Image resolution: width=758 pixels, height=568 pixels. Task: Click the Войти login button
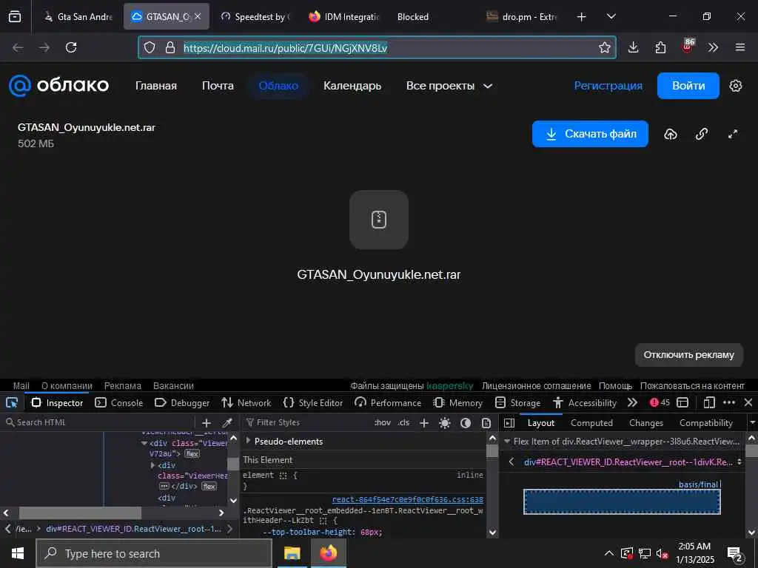(688, 86)
